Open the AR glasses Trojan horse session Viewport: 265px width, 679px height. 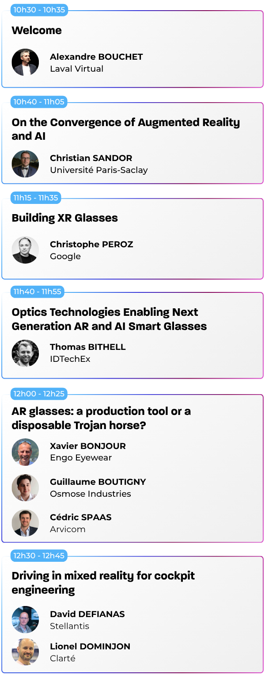point(101,418)
